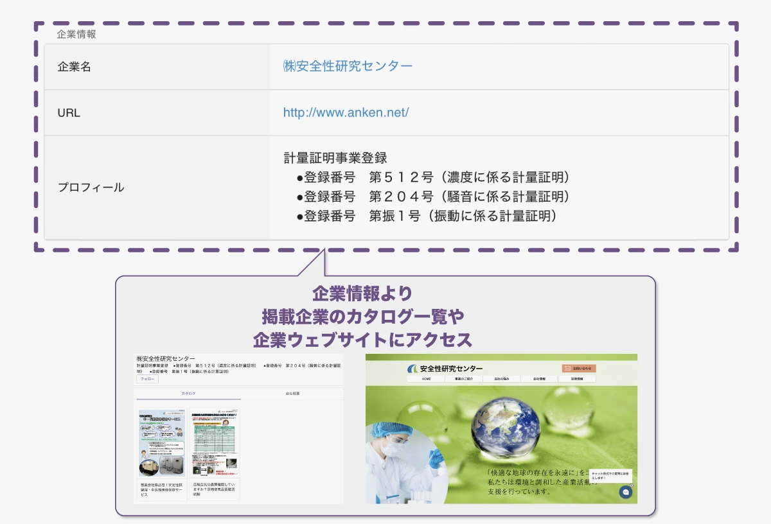Click the blue chat bubble icon
771x524 pixels.
[x=626, y=492]
